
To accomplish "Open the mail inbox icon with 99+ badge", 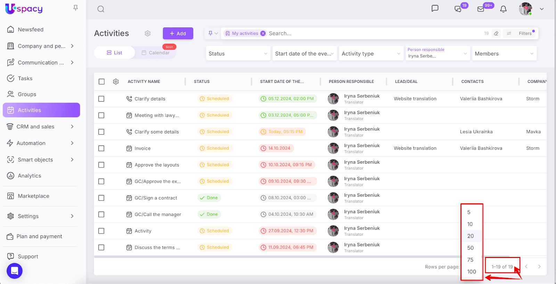I will tap(481, 9).
